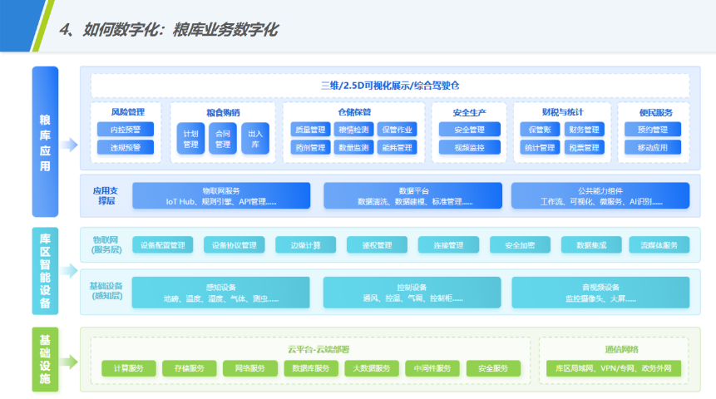716x399 pixels.
Task: Click the 安全加密 box
Action: pyautogui.click(x=520, y=245)
